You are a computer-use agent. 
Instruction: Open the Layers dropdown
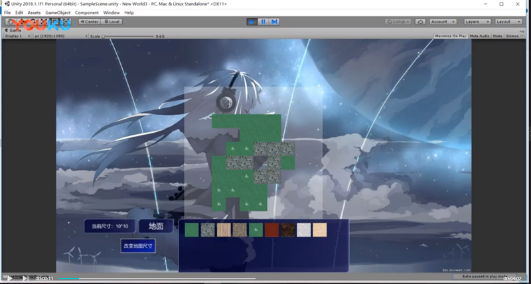click(x=477, y=22)
